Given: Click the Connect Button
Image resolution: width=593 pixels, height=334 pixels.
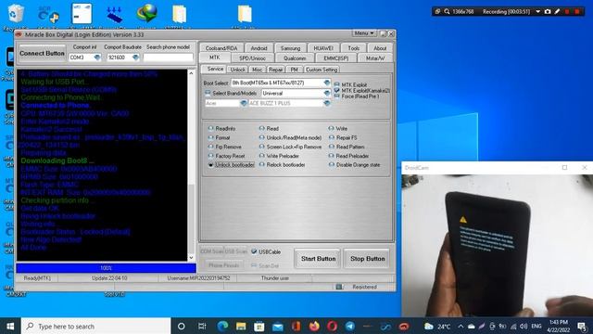Looking at the screenshot, I should pyautogui.click(x=42, y=54).
